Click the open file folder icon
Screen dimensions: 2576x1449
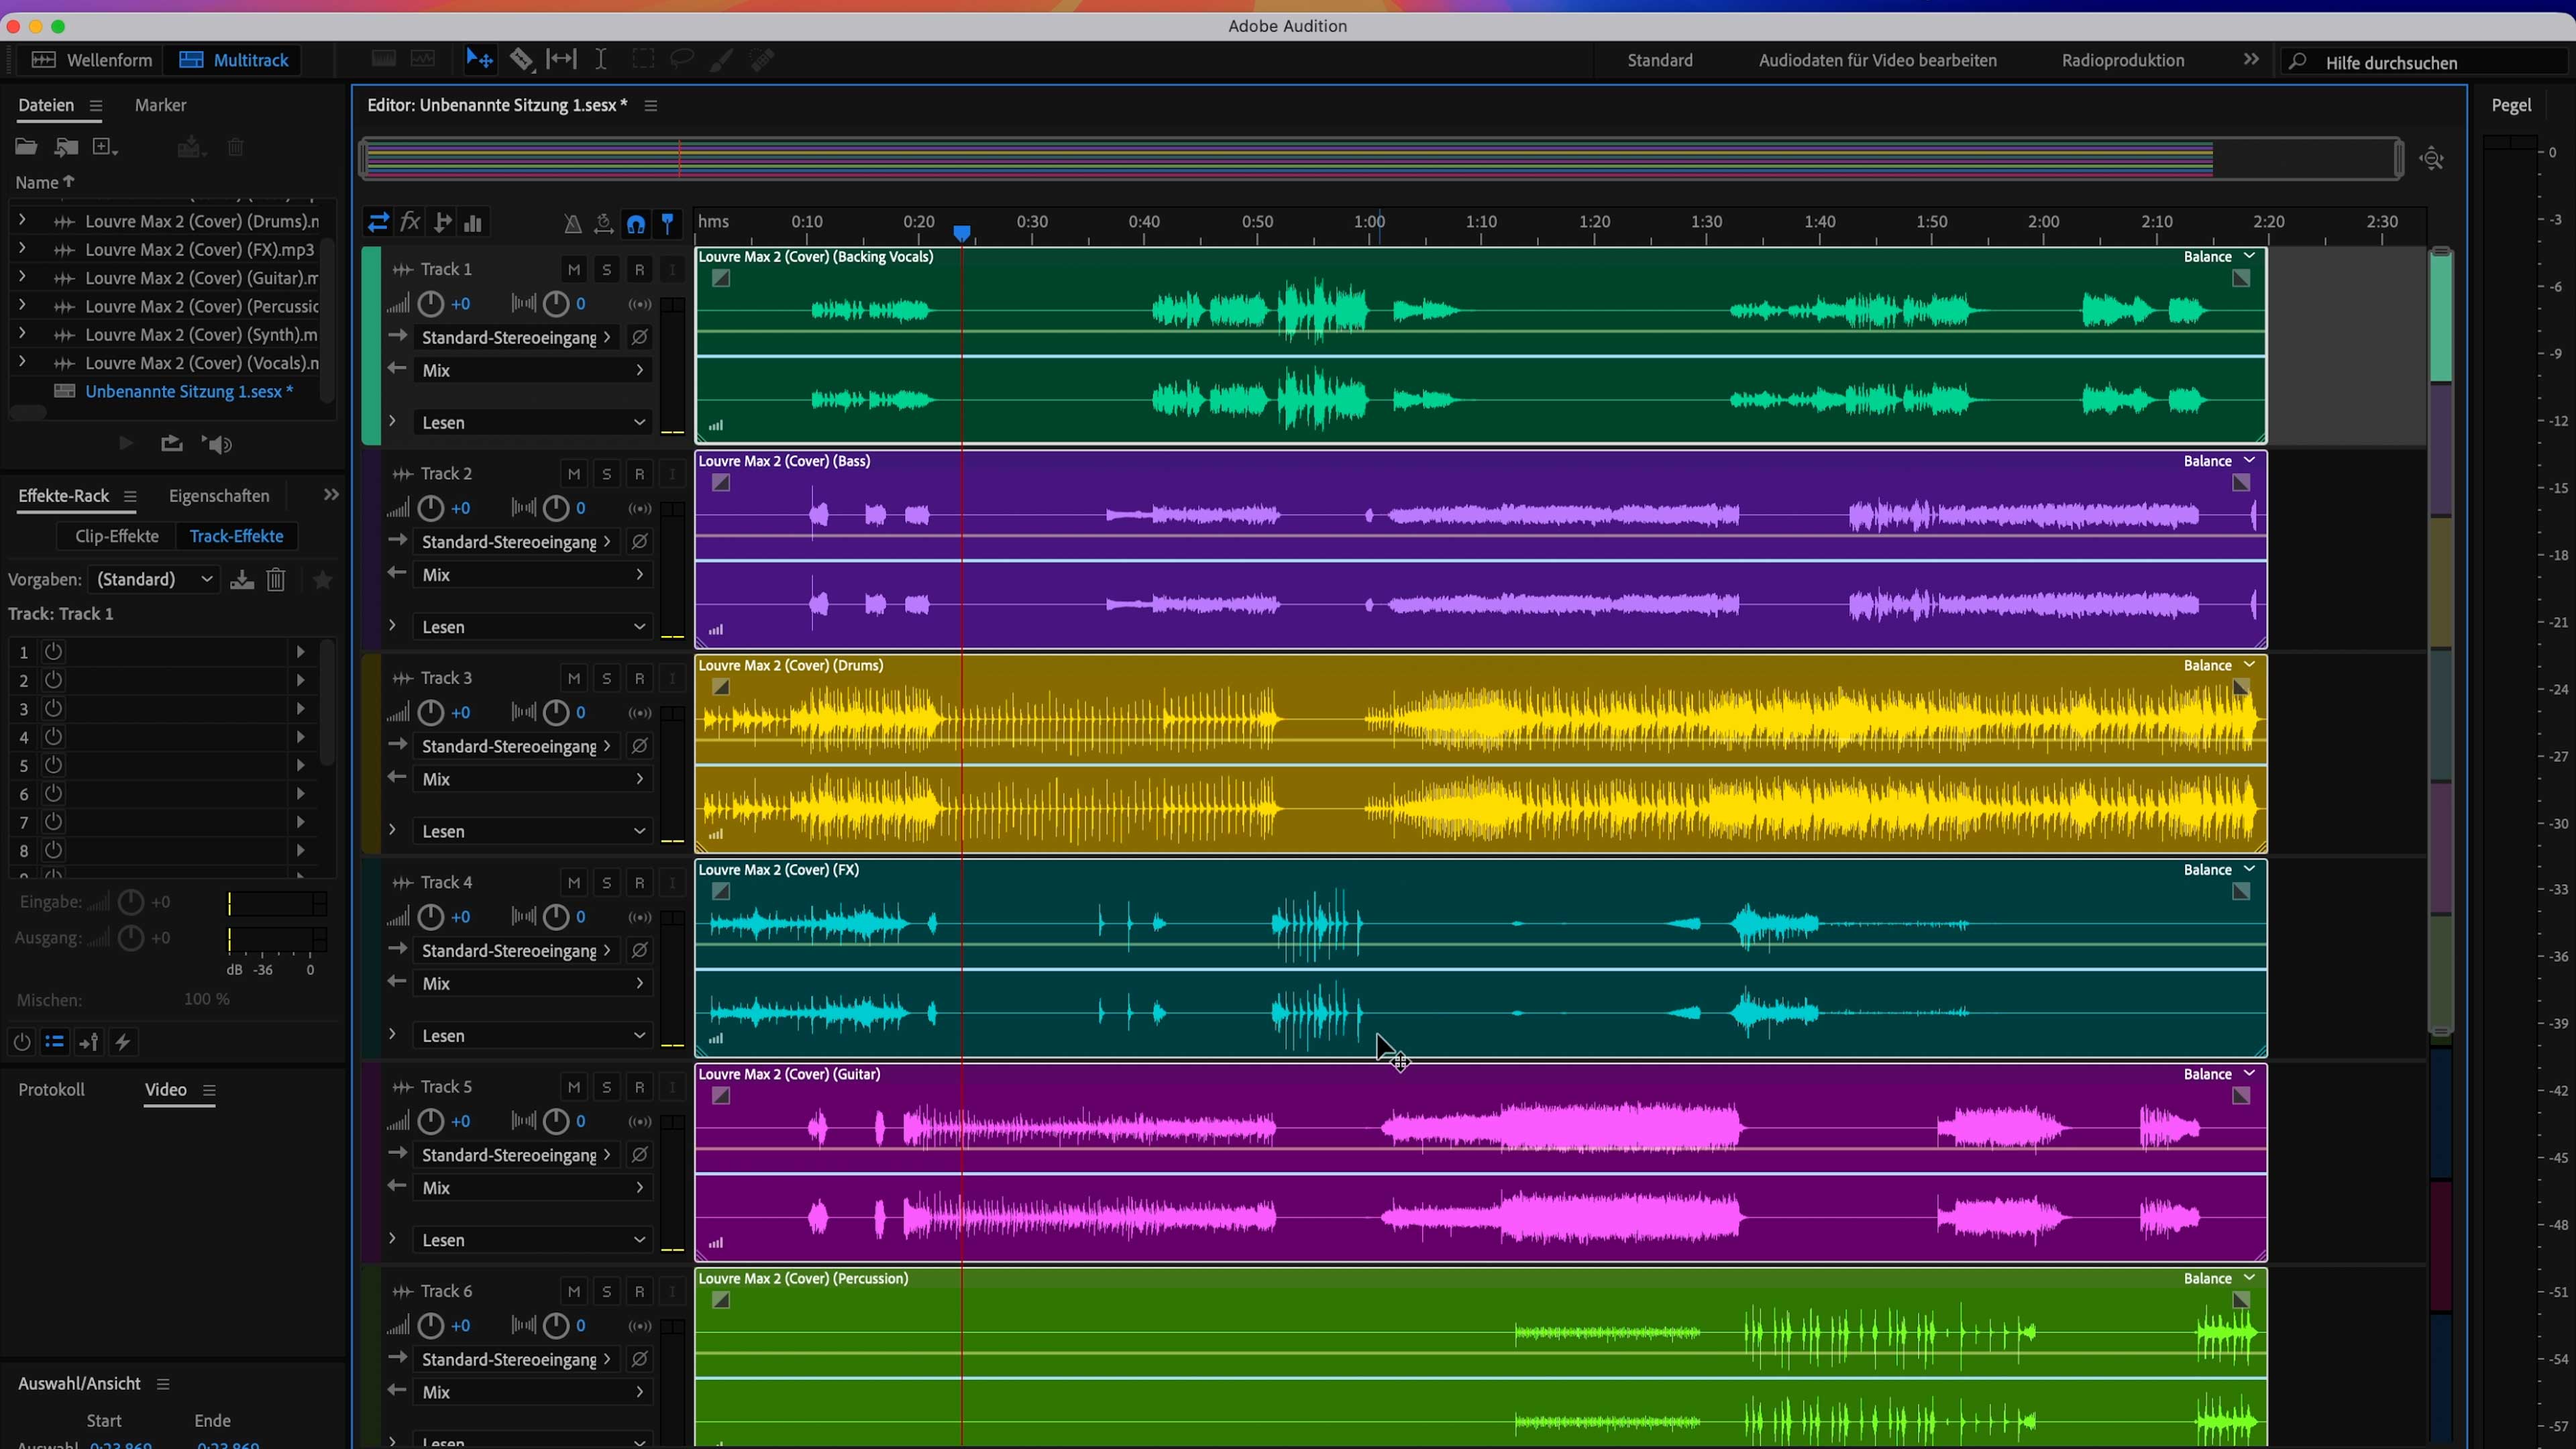click(26, 147)
